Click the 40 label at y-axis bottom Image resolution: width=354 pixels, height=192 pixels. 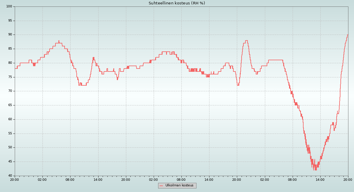click(x=10, y=176)
